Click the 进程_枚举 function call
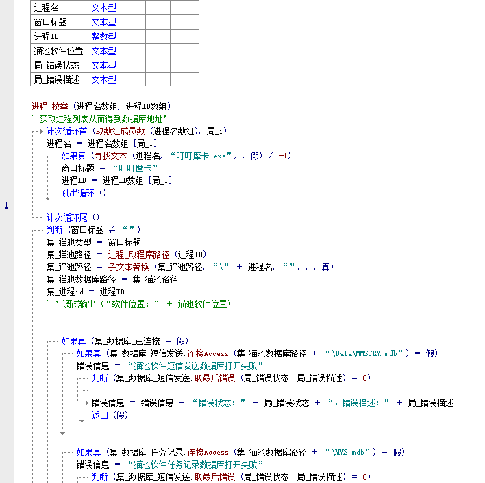Image resolution: width=485 pixels, height=483 pixels. (x=51, y=106)
